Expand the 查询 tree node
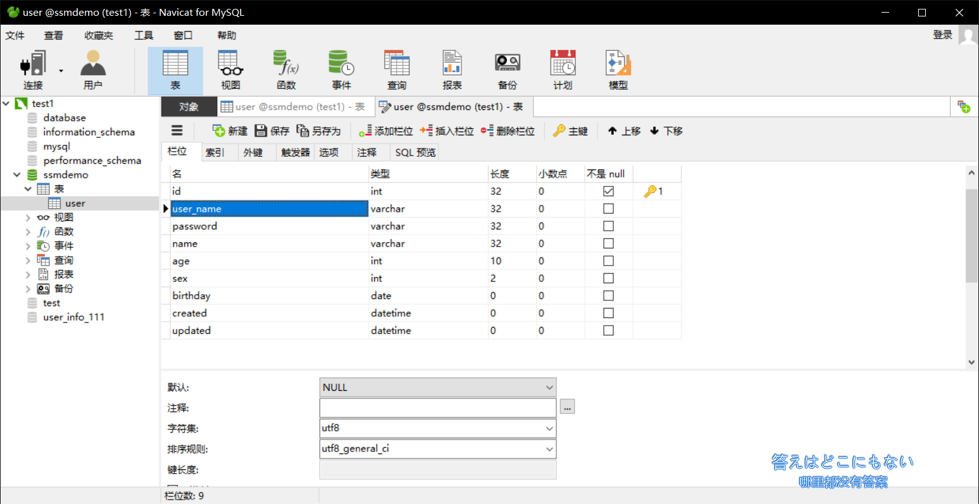Viewport: 979px width, 504px height. point(28,261)
